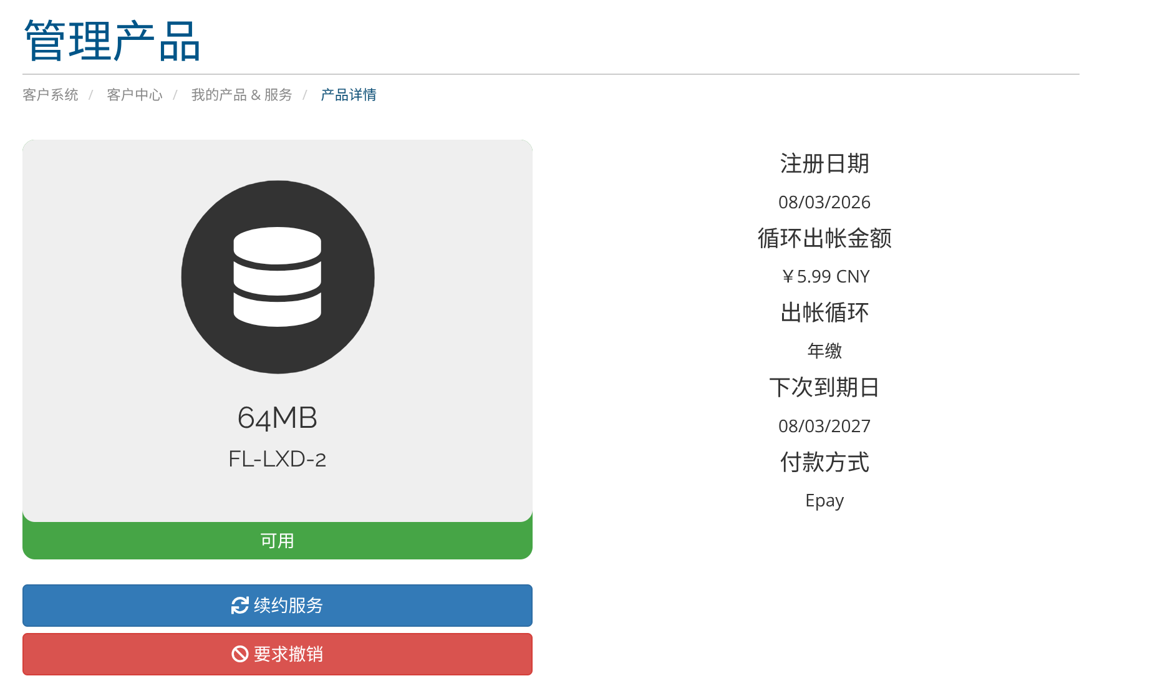
Task: Click the 付款方式 heading
Action: point(824,463)
